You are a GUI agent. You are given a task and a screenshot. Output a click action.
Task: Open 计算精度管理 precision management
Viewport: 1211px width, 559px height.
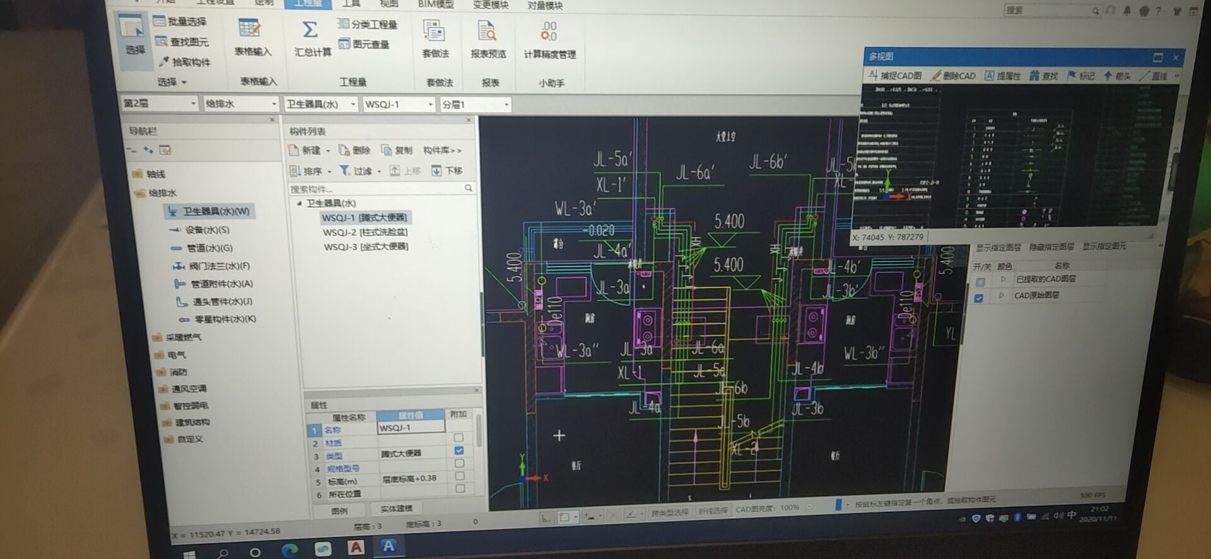pos(549,40)
